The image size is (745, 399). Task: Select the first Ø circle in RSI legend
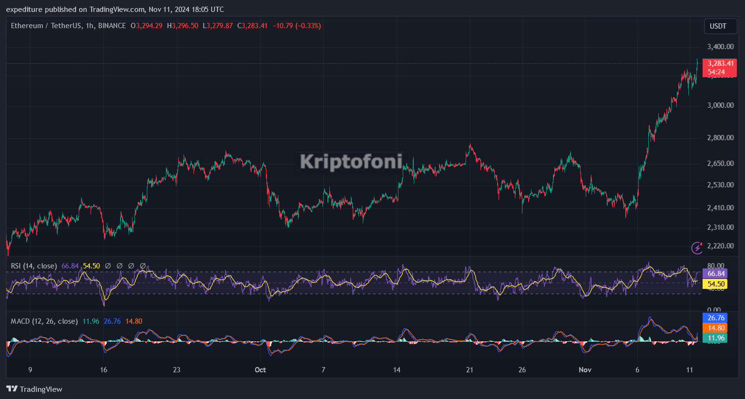click(x=108, y=266)
